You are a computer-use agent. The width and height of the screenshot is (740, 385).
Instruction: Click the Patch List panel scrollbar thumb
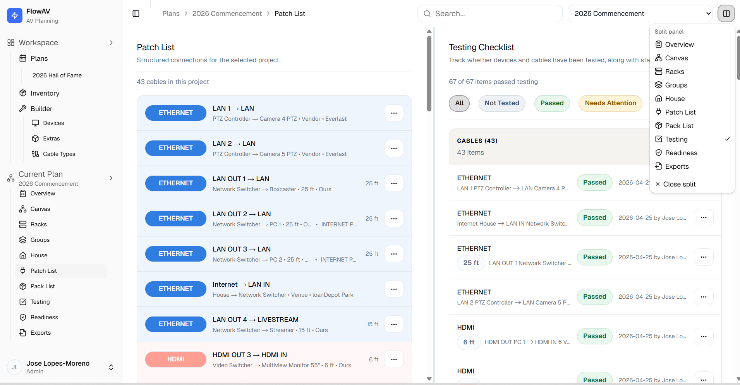[x=429, y=74]
